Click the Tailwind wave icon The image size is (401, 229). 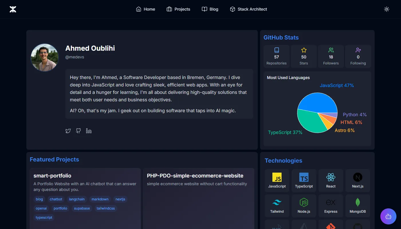[277, 203]
